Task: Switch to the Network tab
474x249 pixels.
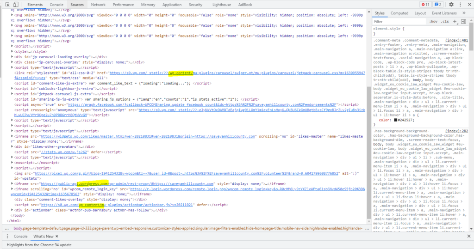Action: pos(98,5)
